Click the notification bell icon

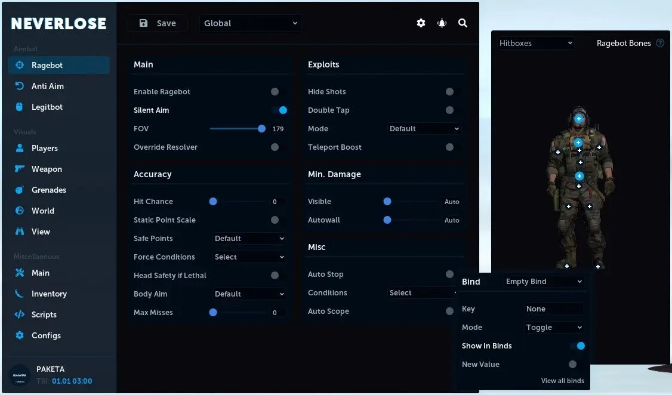click(x=442, y=23)
